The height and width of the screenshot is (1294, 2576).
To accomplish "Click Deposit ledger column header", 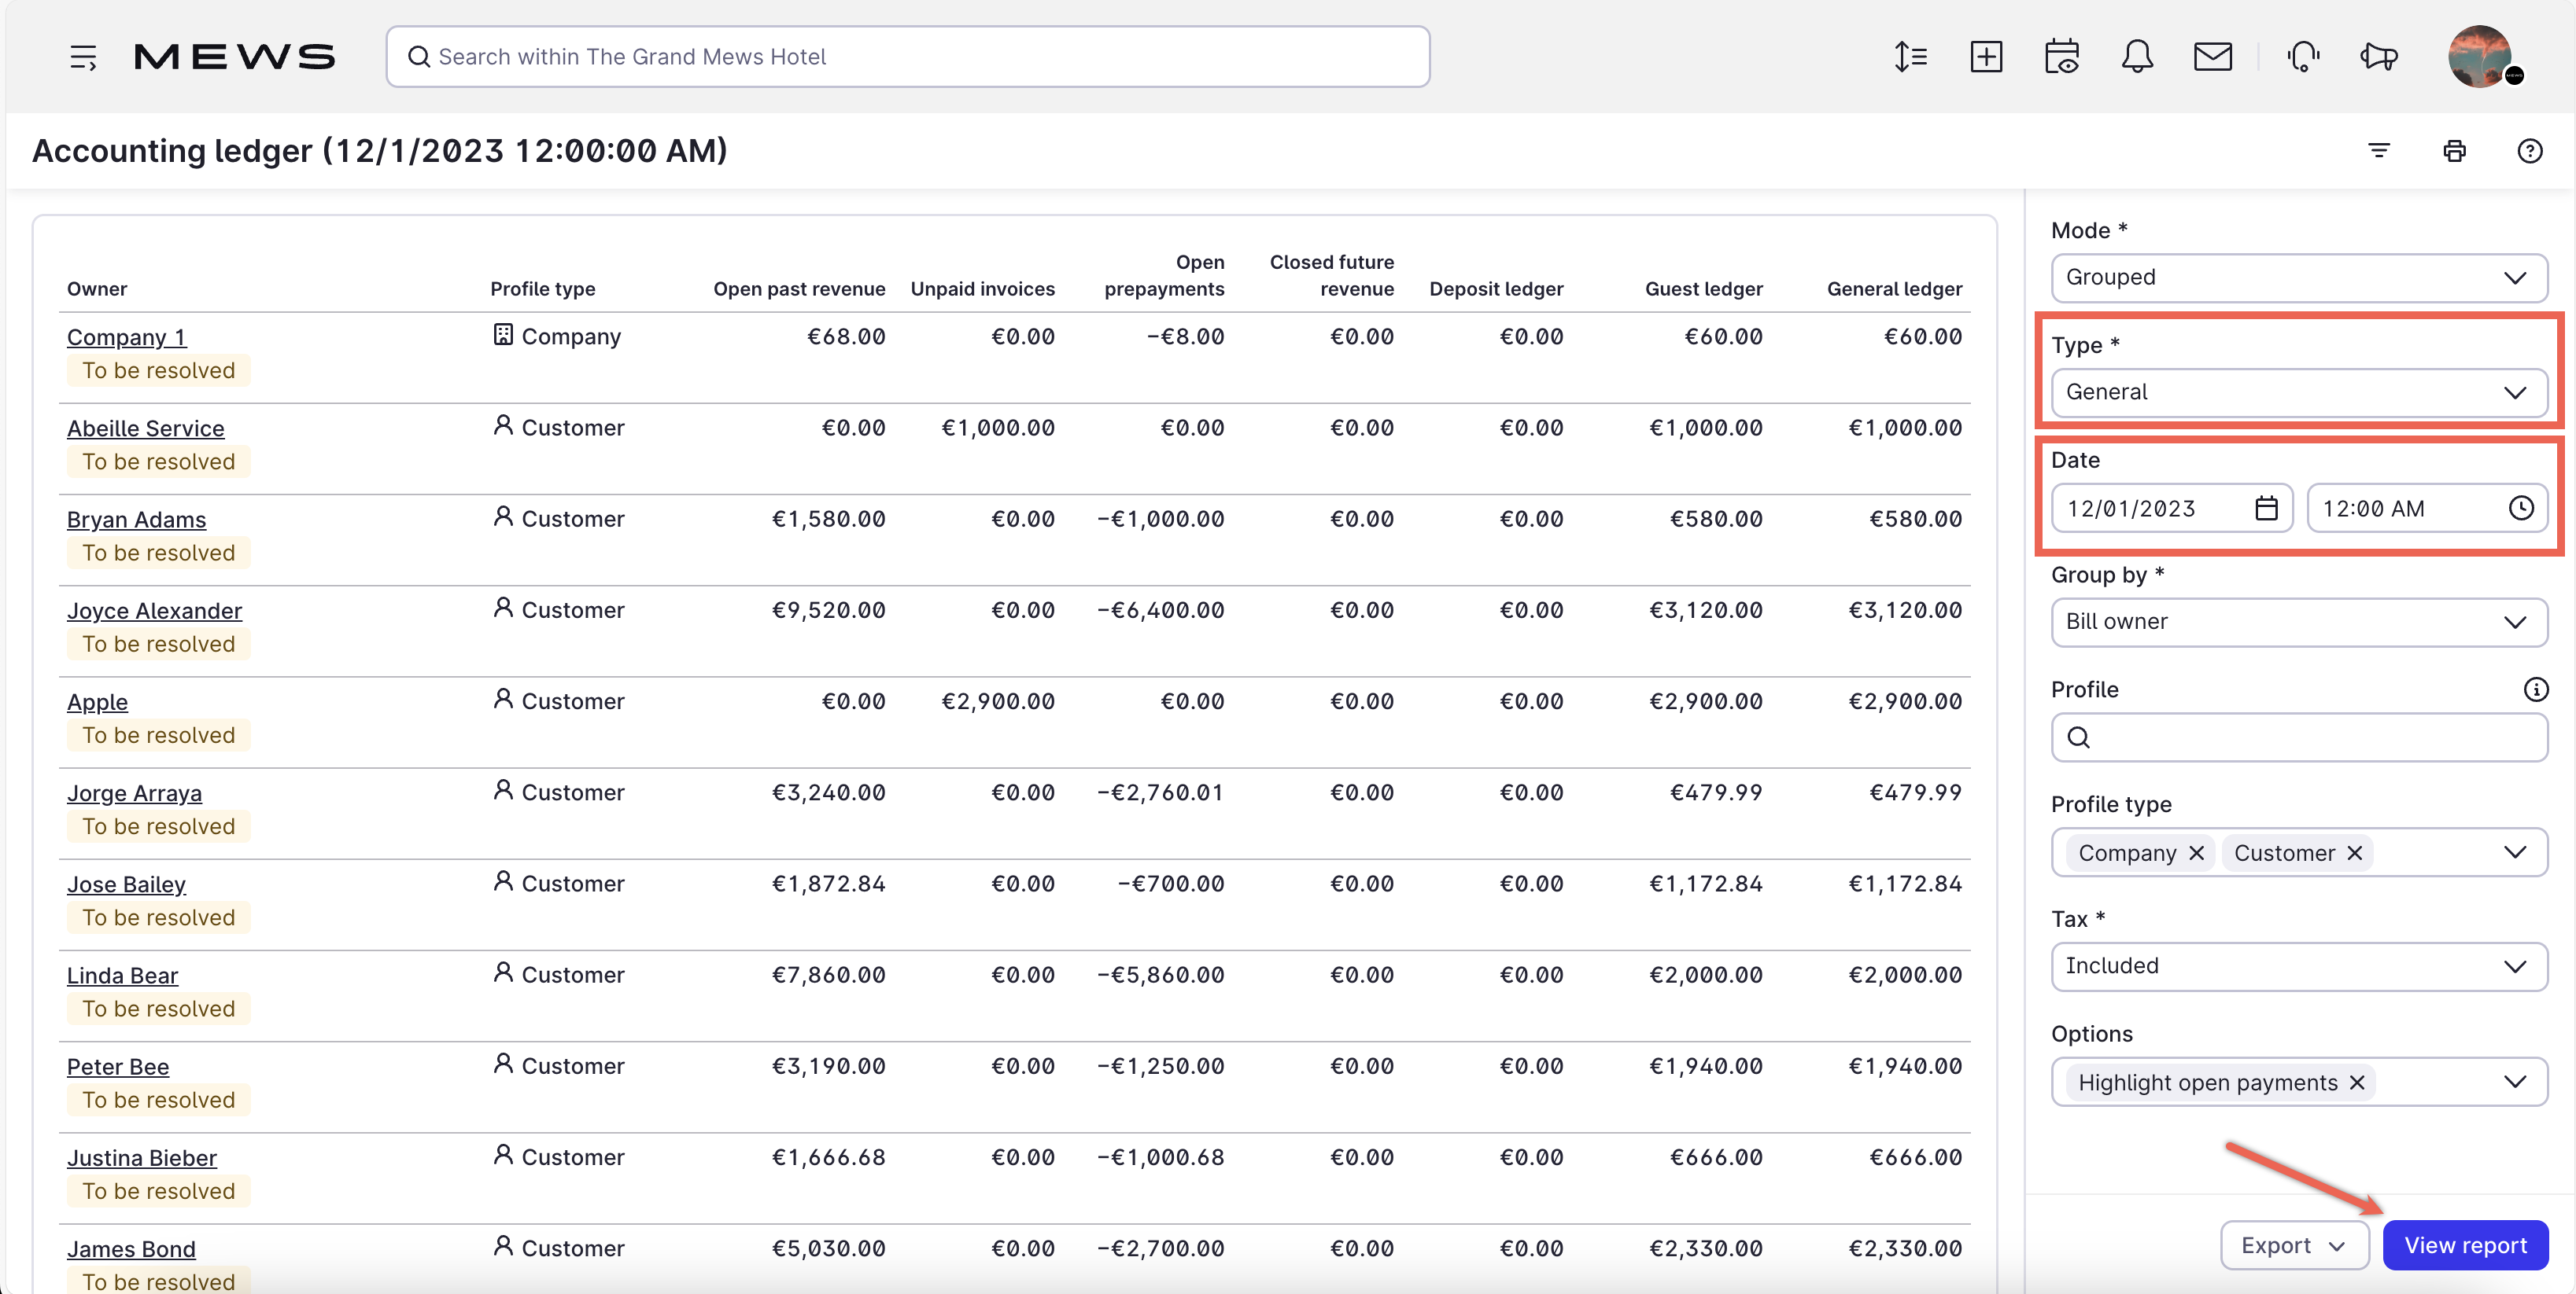I will point(1496,289).
